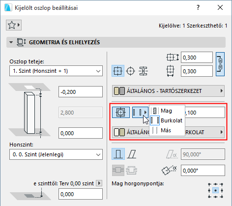Image resolution: width=232 pixels, height=206 pixels.
Task: Click the column 3D preview illustration
Action: click(x=29, y=111)
